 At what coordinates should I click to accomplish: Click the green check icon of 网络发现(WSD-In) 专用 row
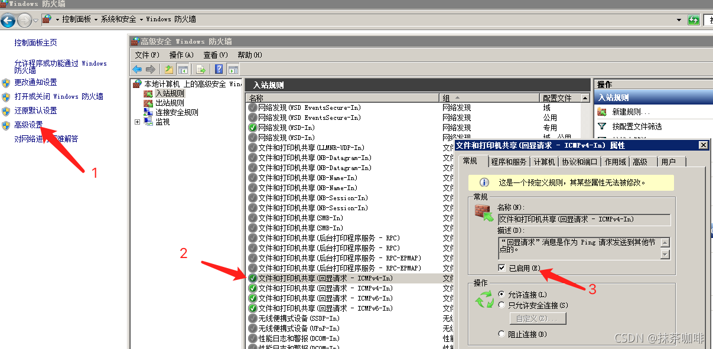click(253, 128)
